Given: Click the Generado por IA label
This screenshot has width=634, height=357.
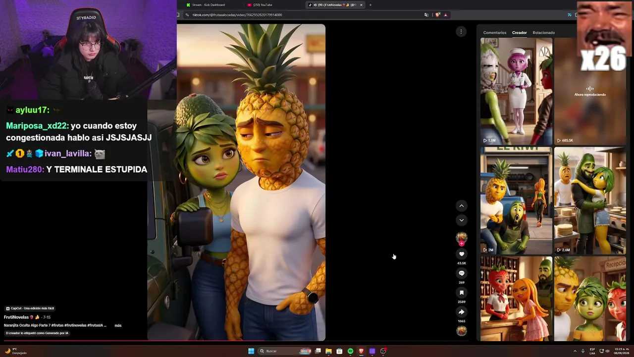Looking at the screenshot, I should 37,333.
